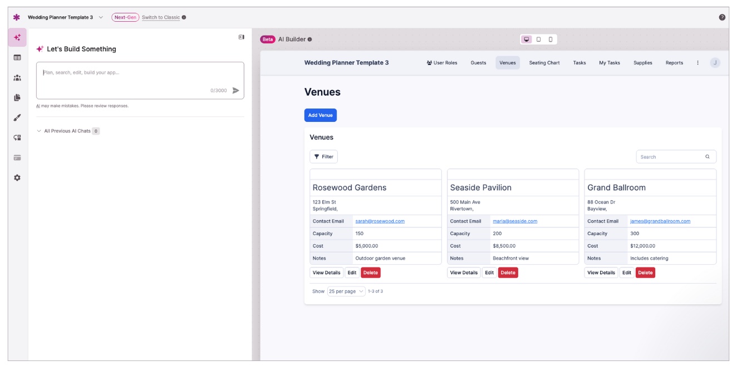This screenshot has width=737, height=376.
Task: Switch preview to desktop view
Action: click(527, 39)
